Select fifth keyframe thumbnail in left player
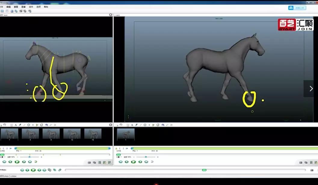The image size is (318, 185). click(93, 134)
